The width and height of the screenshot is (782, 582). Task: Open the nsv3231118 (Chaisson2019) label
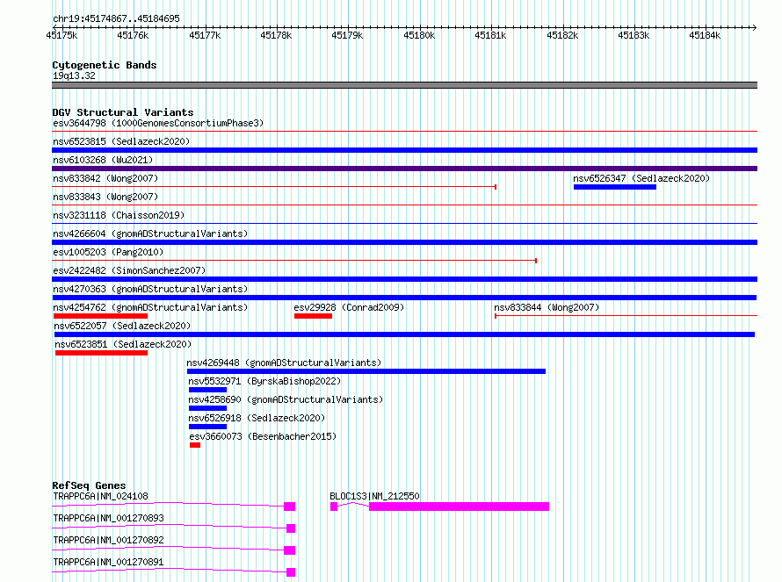pyautogui.click(x=119, y=215)
